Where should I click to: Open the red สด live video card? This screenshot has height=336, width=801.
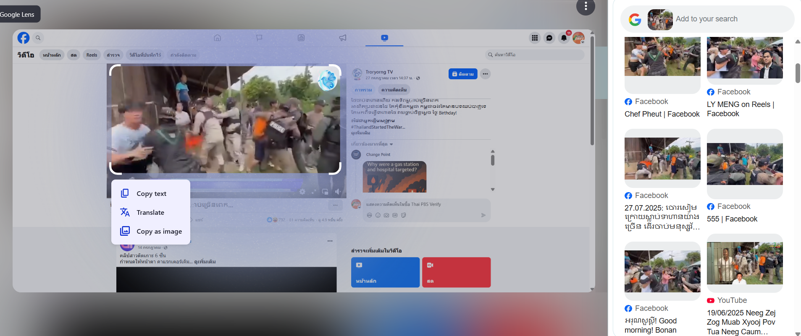tap(456, 272)
